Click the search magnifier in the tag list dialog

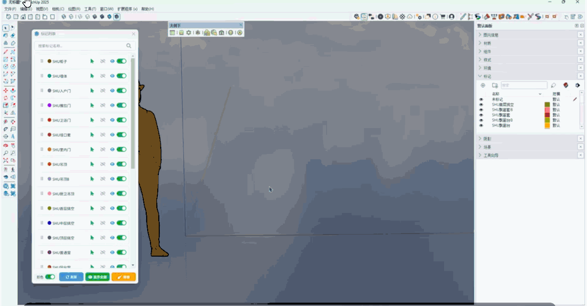tap(129, 46)
